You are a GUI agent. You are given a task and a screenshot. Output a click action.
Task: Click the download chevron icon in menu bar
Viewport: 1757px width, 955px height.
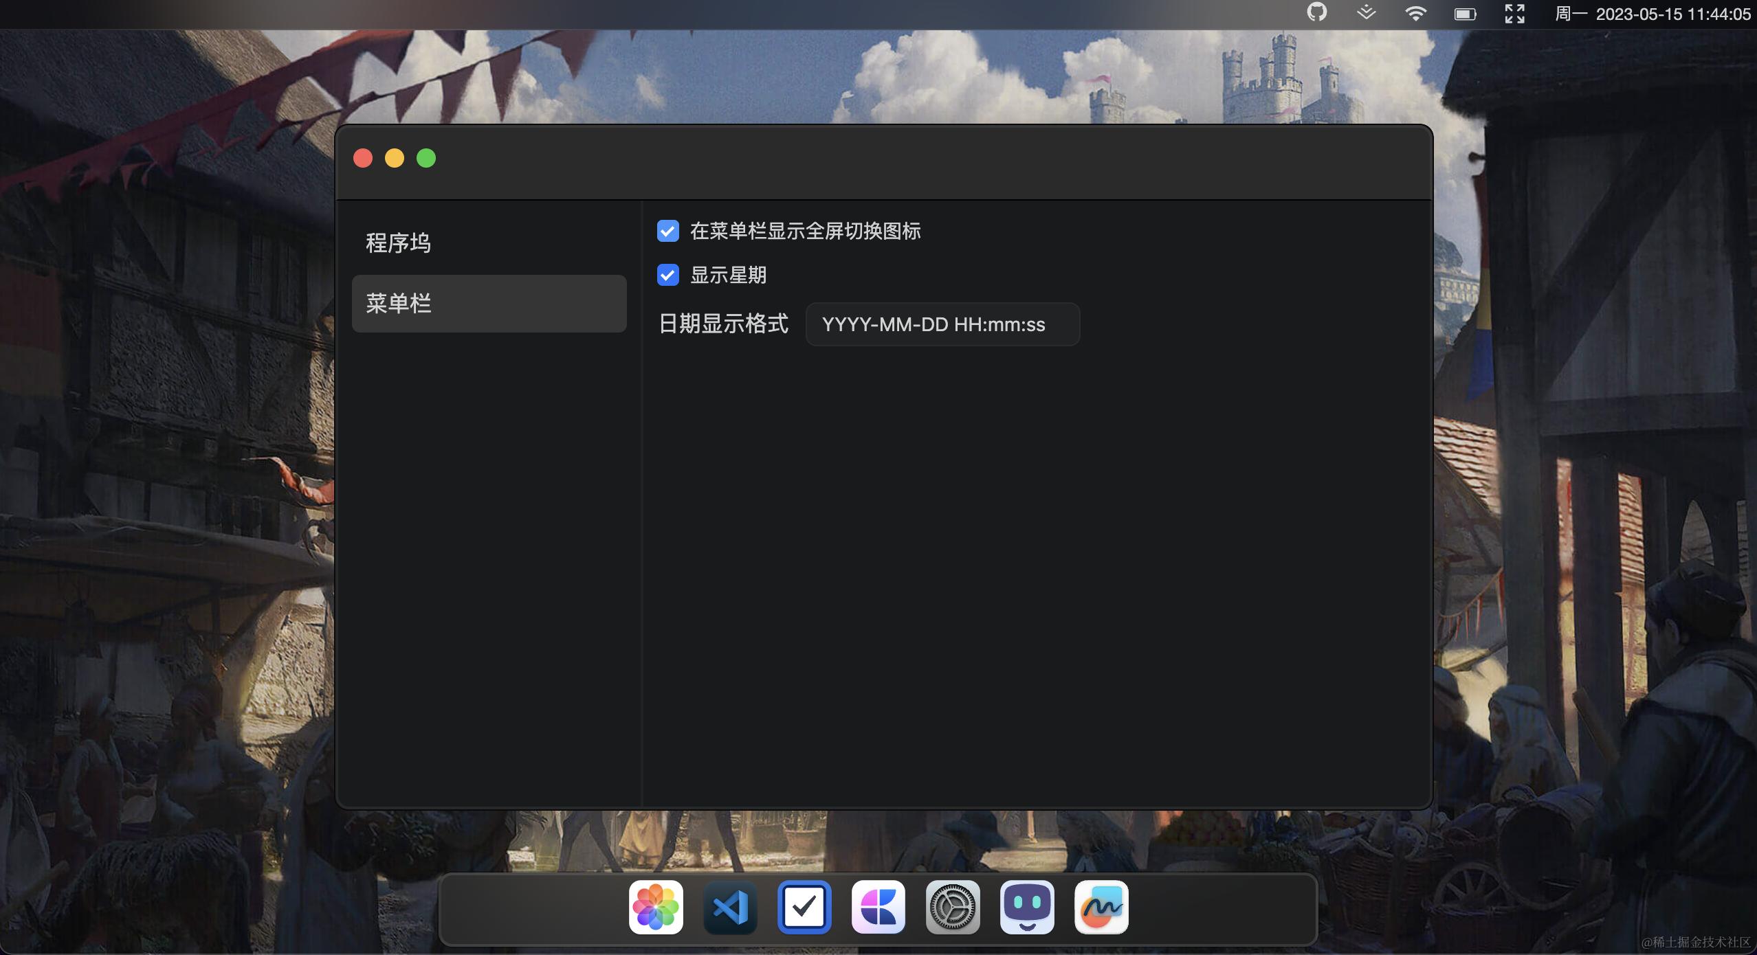tap(1367, 13)
